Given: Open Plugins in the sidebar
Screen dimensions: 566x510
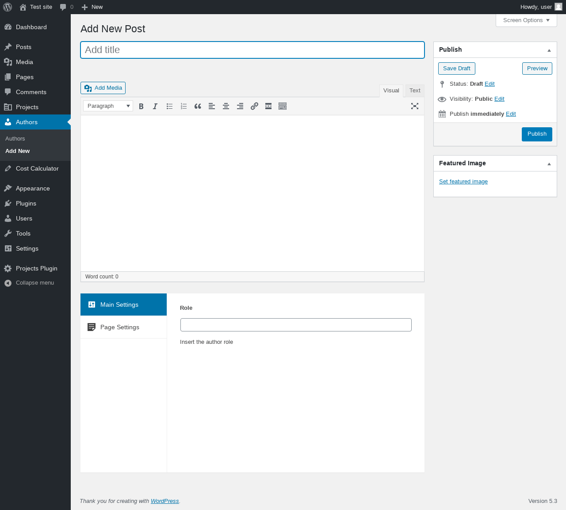Looking at the screenshot, I should (35, 203).
